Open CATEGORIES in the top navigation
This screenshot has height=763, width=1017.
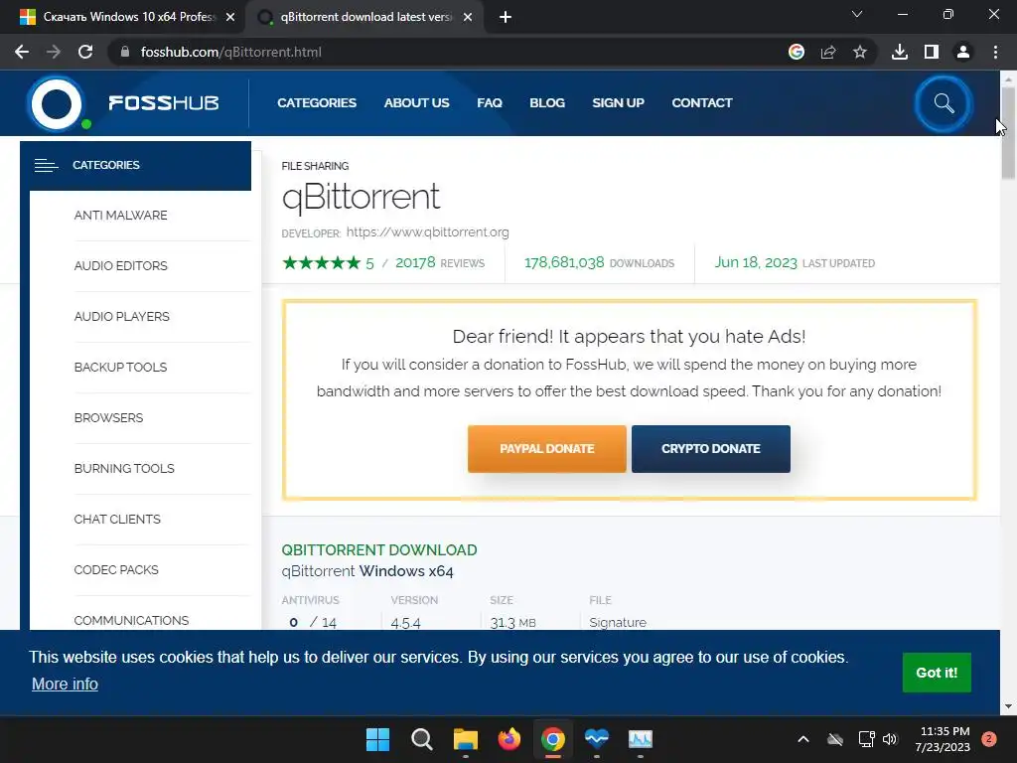[317, 103]
